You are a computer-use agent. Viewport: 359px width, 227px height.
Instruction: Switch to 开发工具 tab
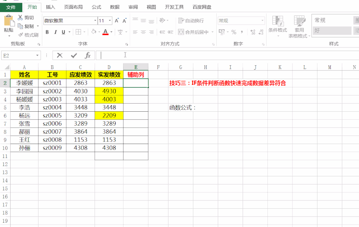[x=174, y=7]
